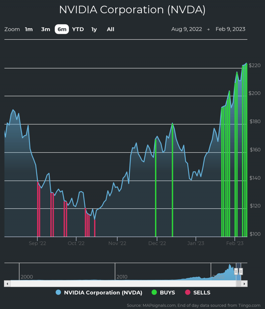Click the green buy bar near Dec '22
Viewport: 265px width, 309px height.
pos(156,188)
